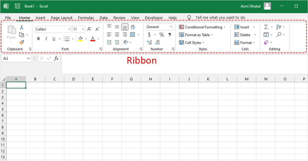The image size is (308, 161).
Task: Toggle italic formatting
Action: pyautogui.click(x=46, y=39)
